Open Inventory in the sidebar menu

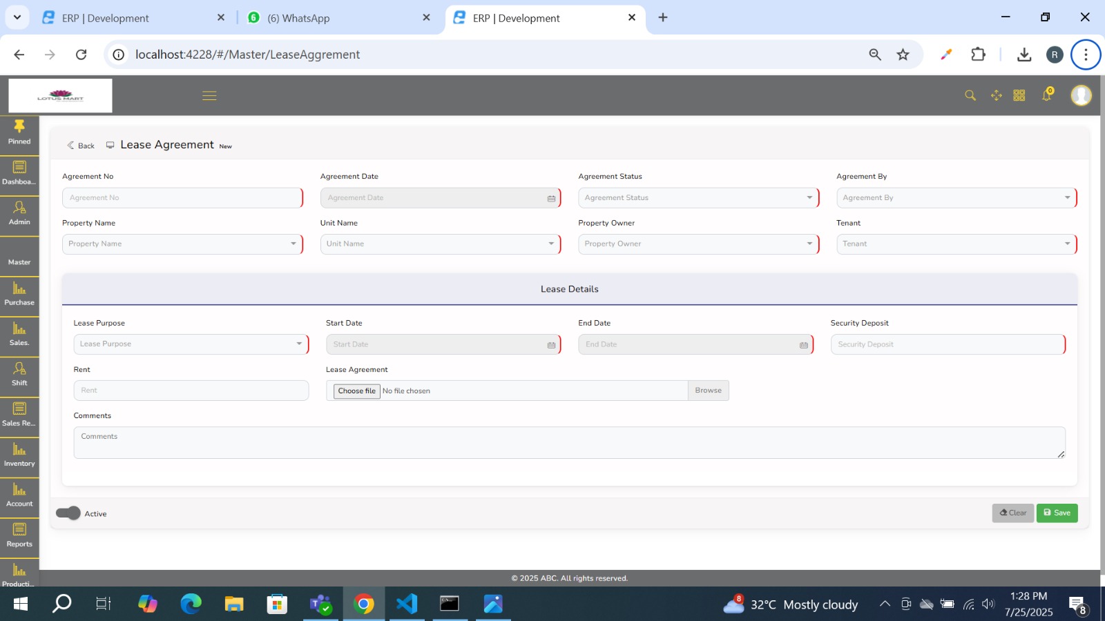click(19, 455)
